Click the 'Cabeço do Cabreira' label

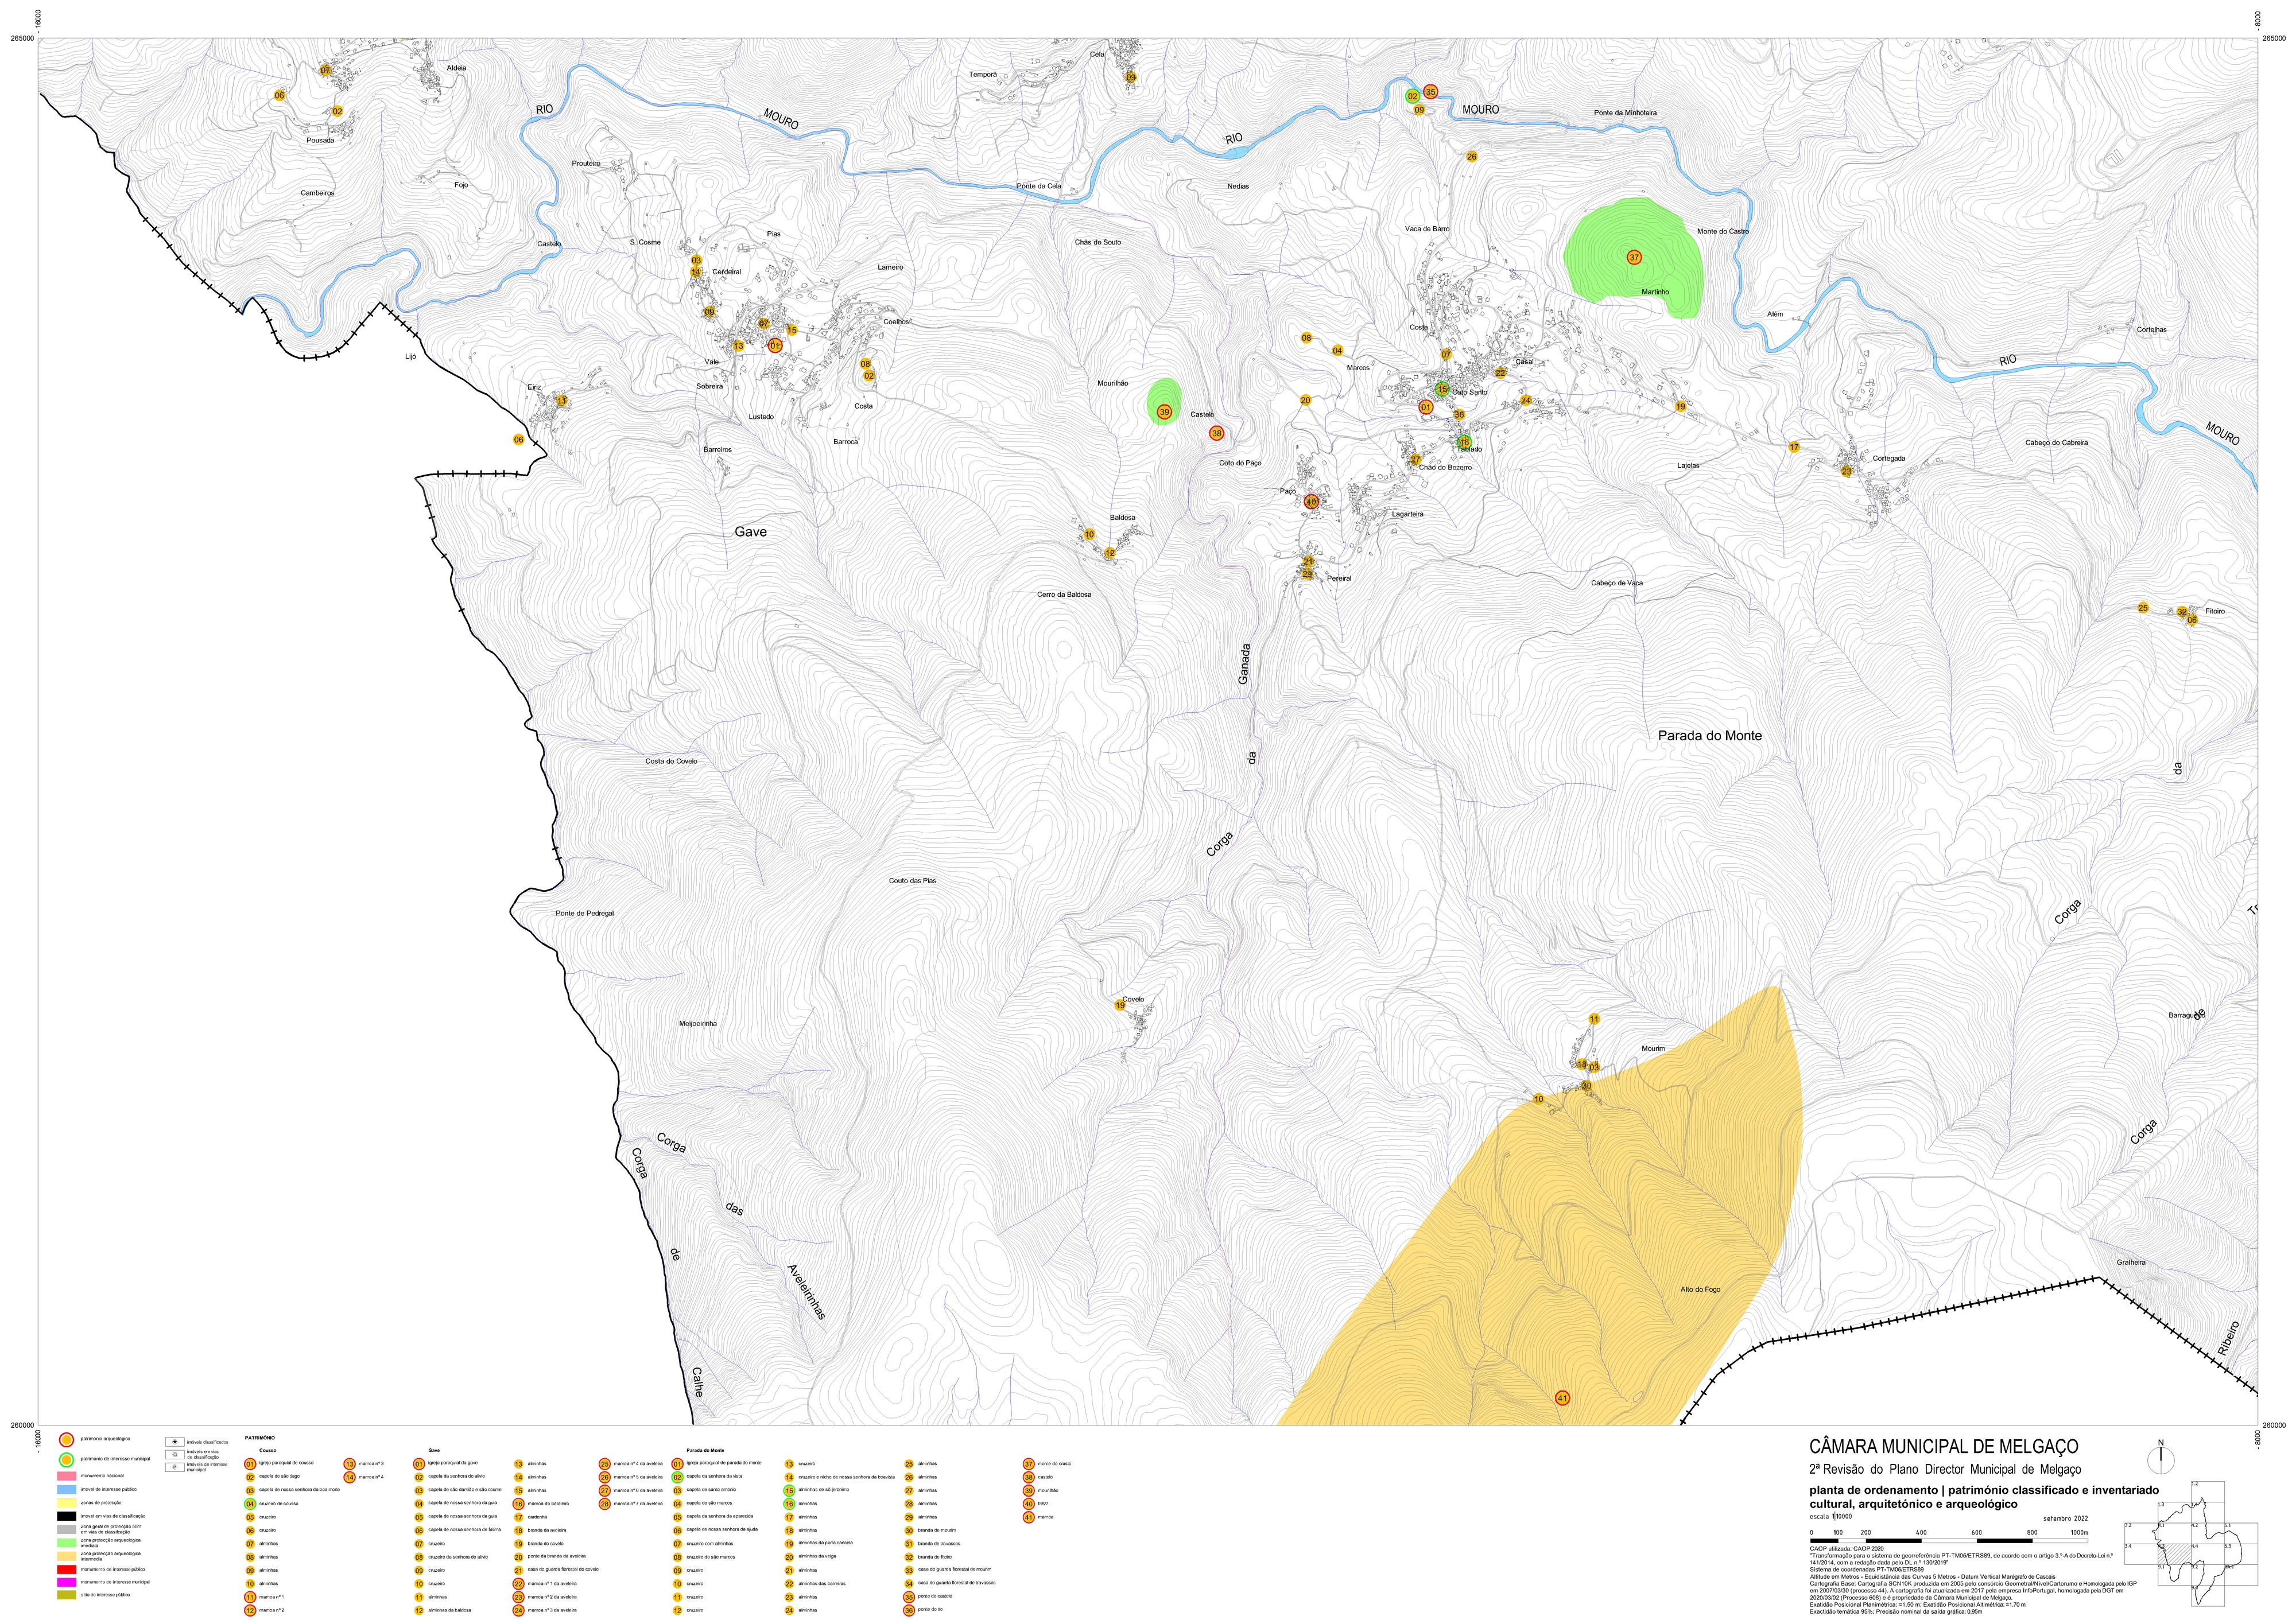pyautogui.click(x=2056, y=442)
